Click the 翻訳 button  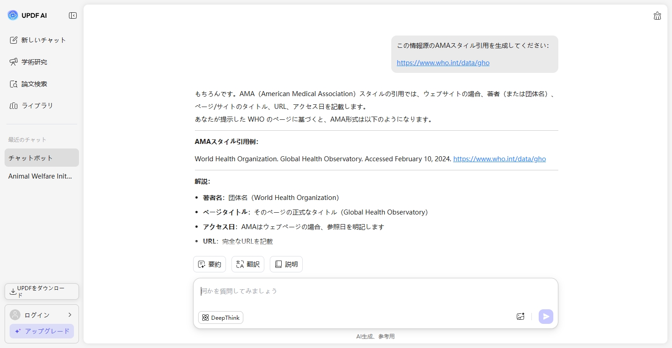[x=248, y=264]
